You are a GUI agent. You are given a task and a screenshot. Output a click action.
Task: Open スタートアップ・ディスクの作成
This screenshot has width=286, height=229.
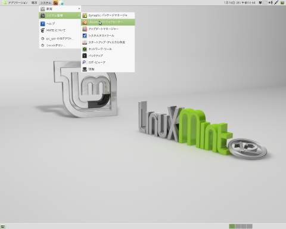point(108,42)
